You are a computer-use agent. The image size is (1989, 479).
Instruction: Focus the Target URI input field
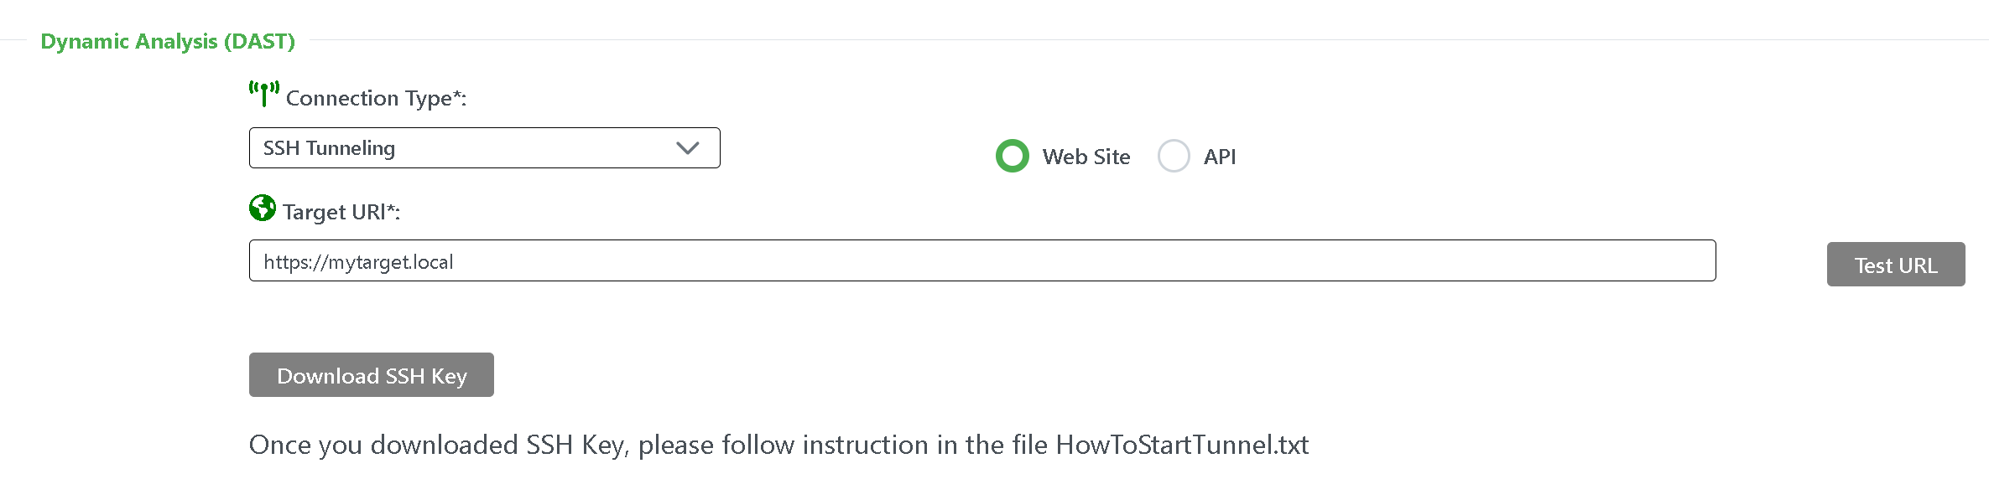click(981, 261)
